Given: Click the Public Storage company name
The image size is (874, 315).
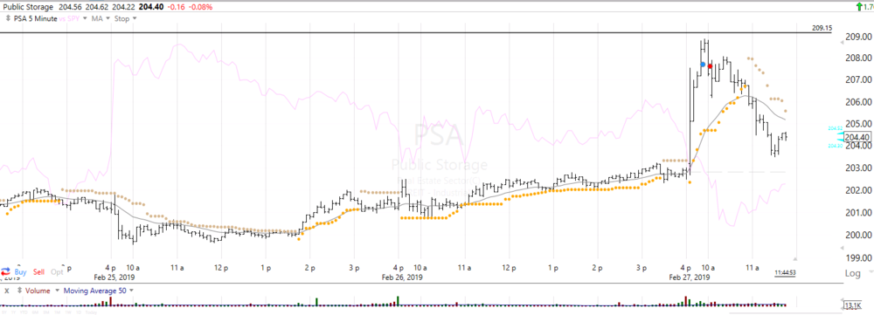Looking at the screenshot, I should (x=28, y=7).
